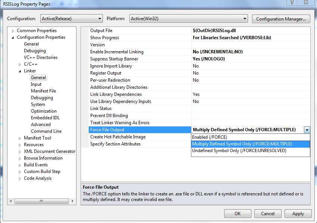Expand the Build Events node
This screenshot has width=317, height=223.
tap(20, 165)
